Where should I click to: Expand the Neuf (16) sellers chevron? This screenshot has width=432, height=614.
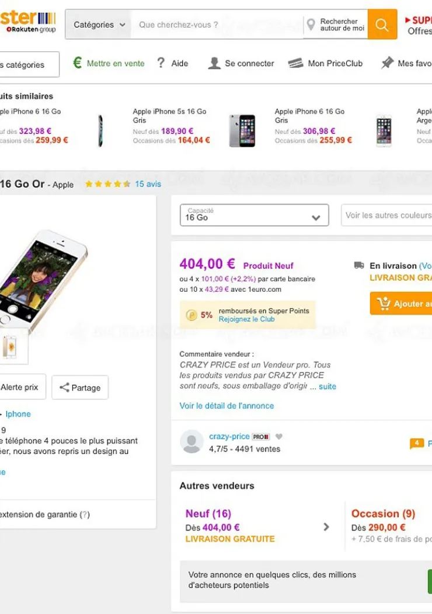click(326, 527)
